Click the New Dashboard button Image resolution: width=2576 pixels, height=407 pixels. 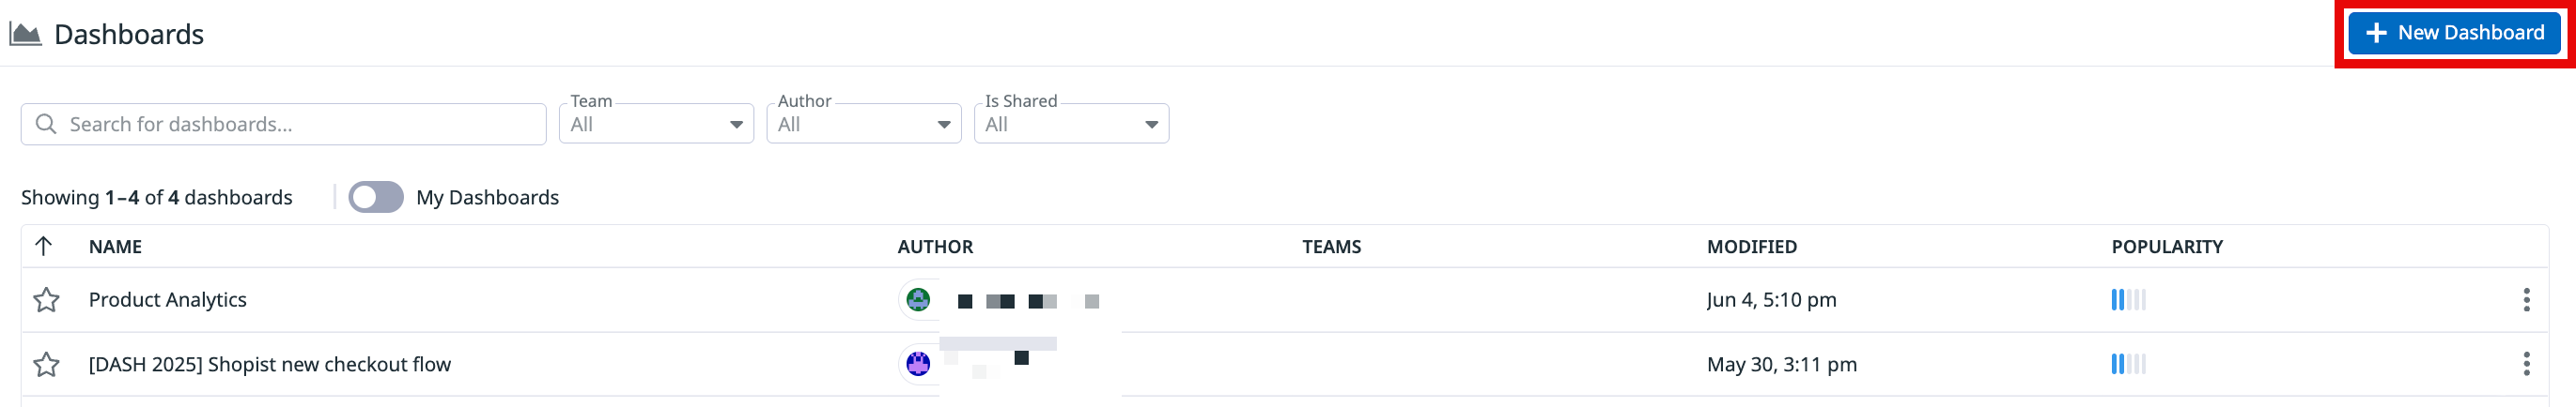2454,33
